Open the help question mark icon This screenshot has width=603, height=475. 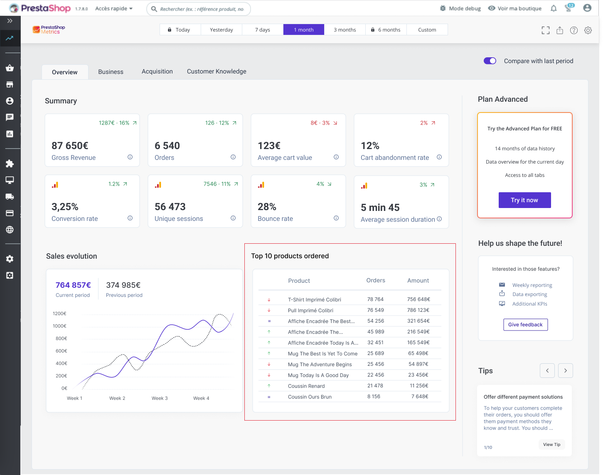(x=574, y=30)
